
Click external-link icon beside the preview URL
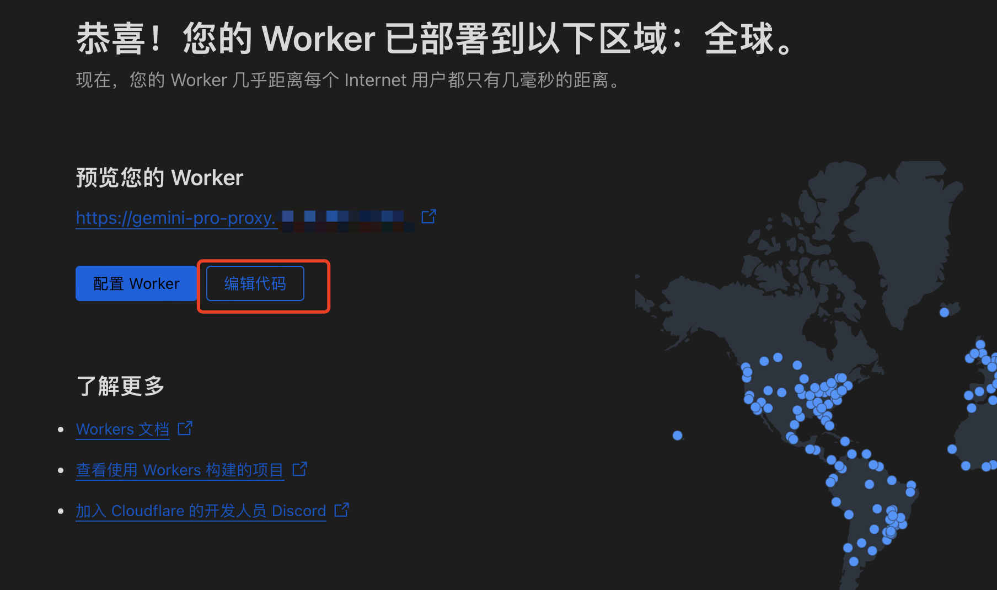click(429, 217)
